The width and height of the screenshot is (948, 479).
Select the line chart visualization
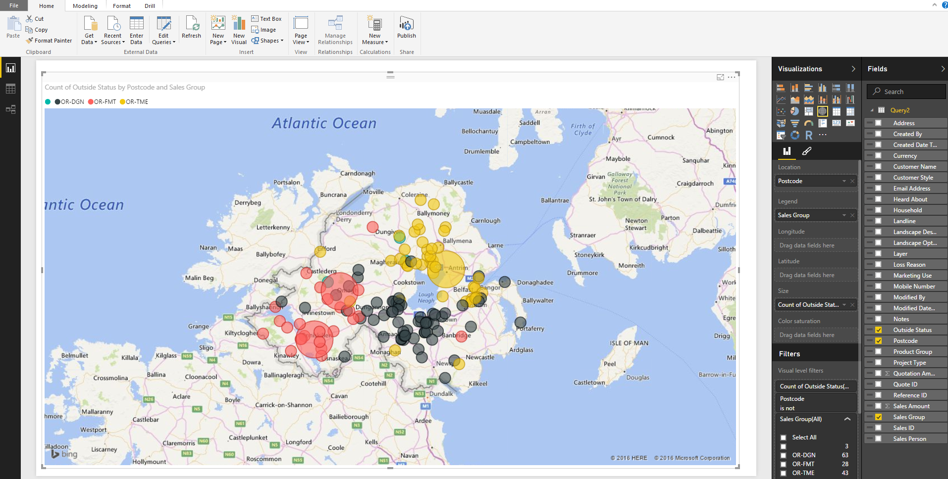coord(781,99)
